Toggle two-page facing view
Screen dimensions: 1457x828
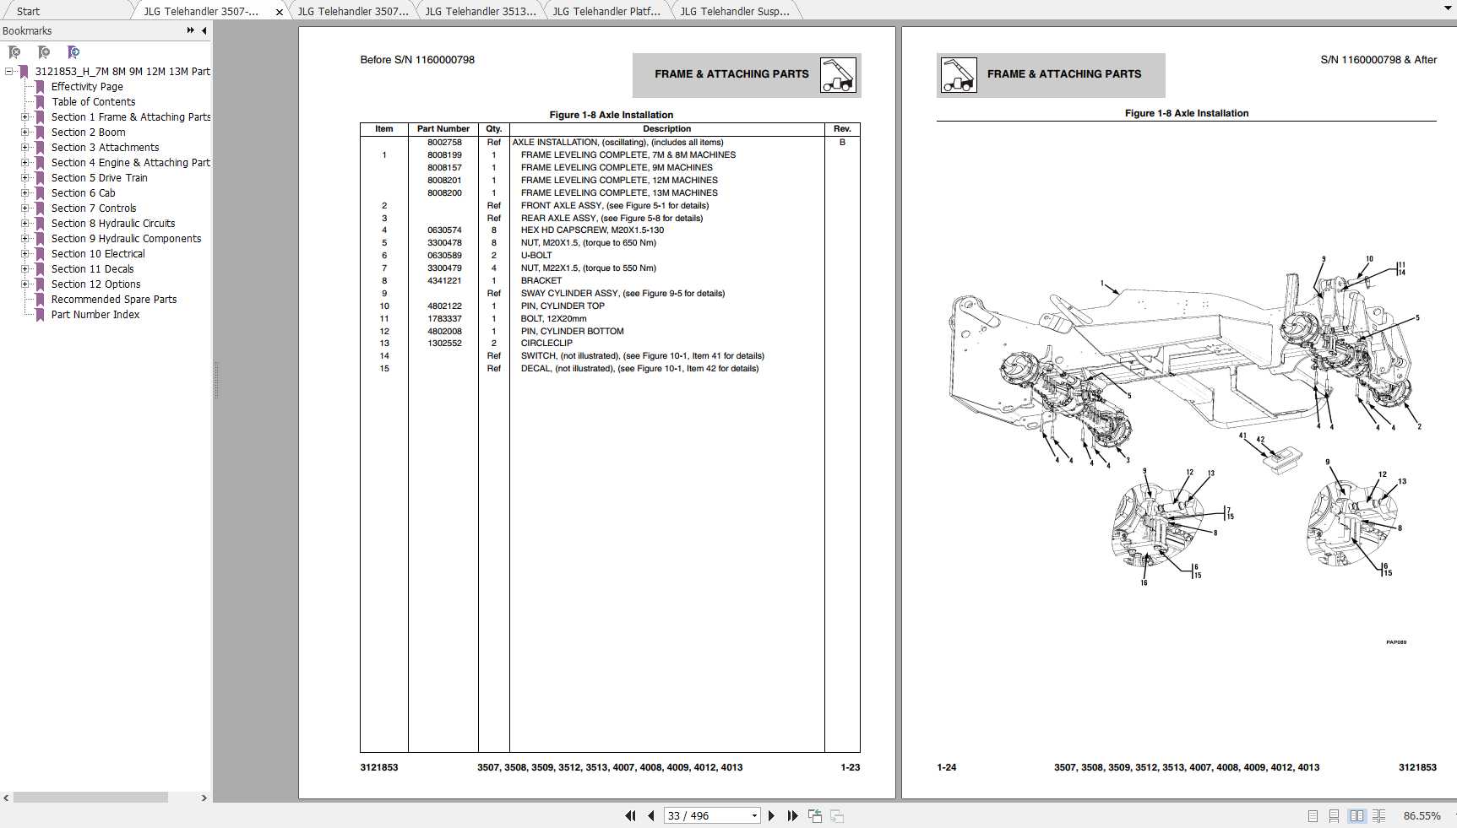1356,816
